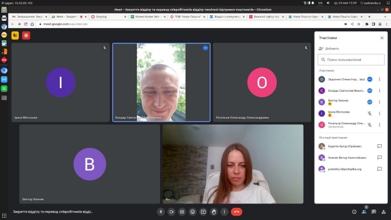Click the meeting title text at bottom
This screenshot has height=220, width=391.
(53, 212)
